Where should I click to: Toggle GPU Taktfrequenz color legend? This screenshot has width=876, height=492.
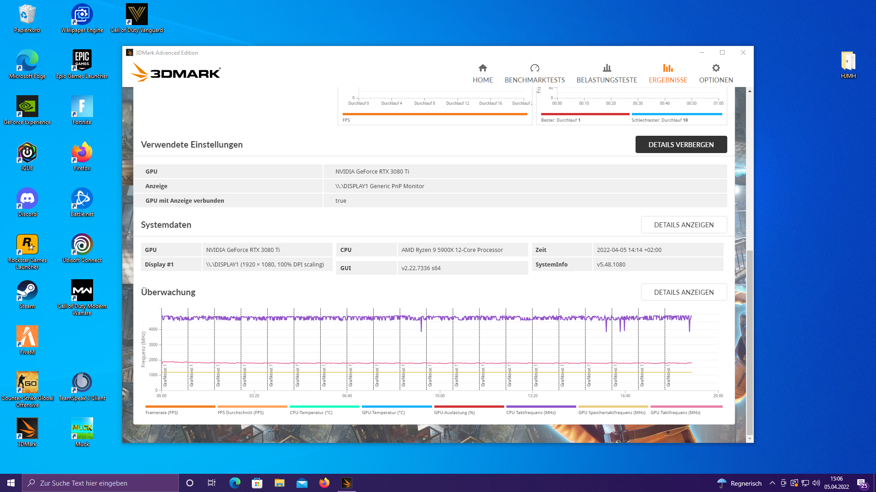[686, 406]
